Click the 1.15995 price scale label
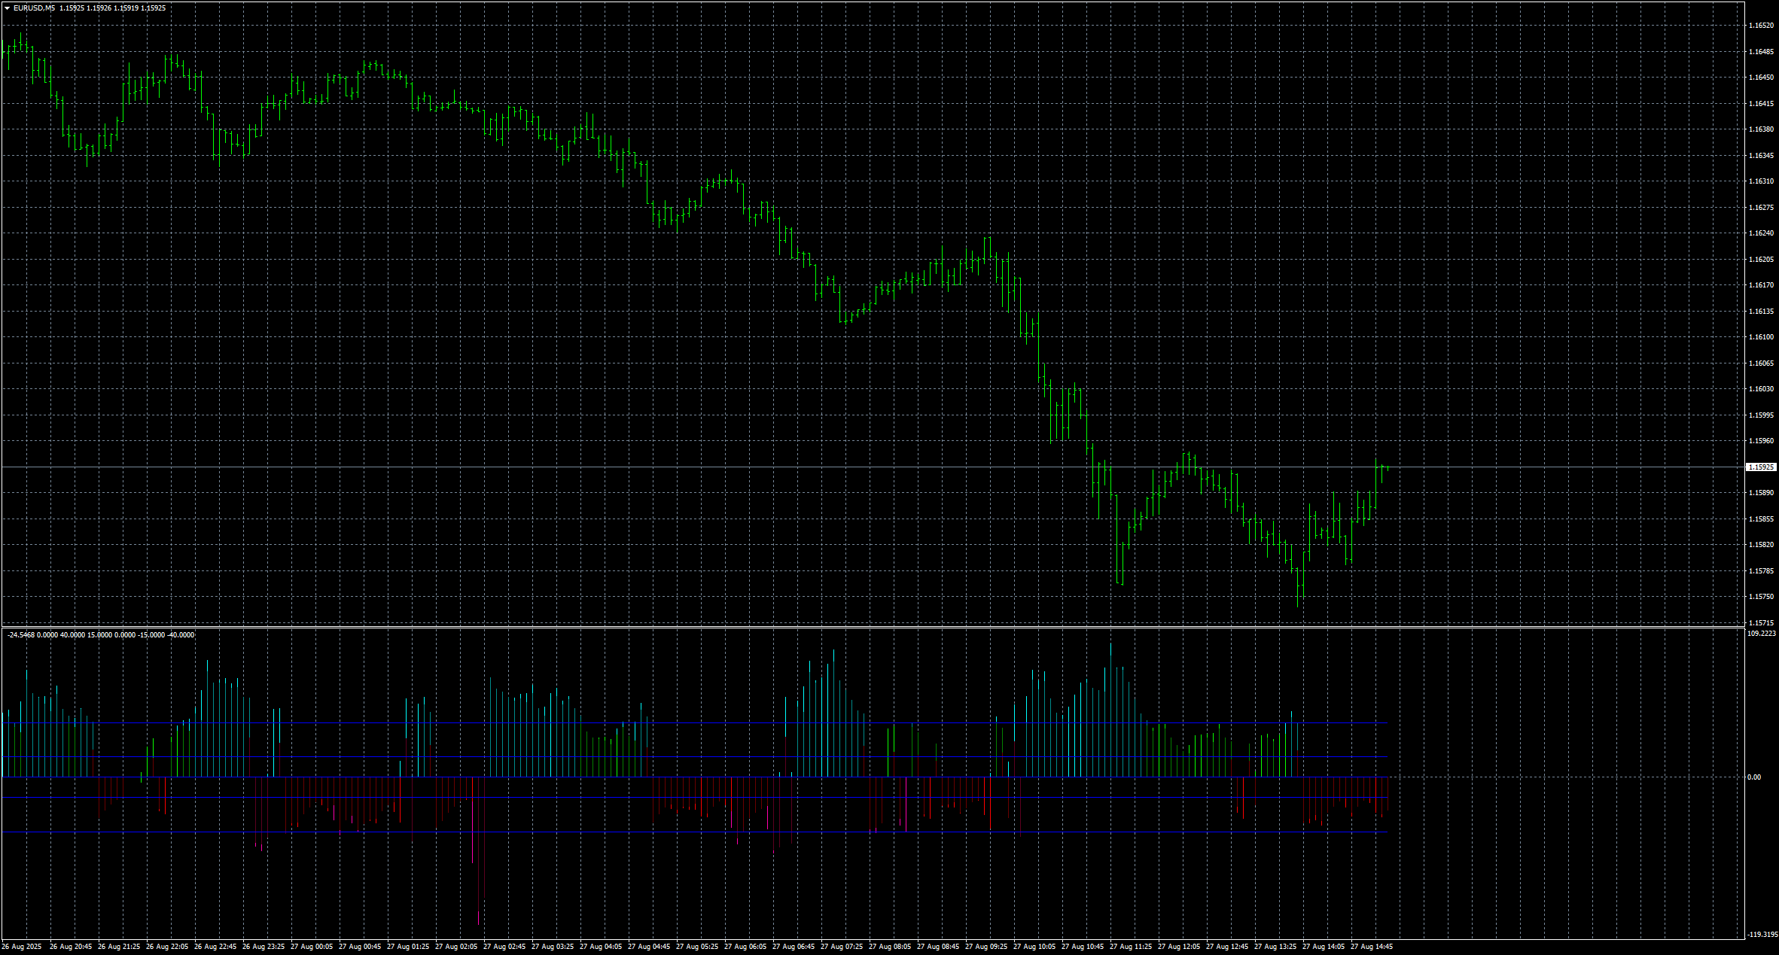 [x=1760, y=415]
